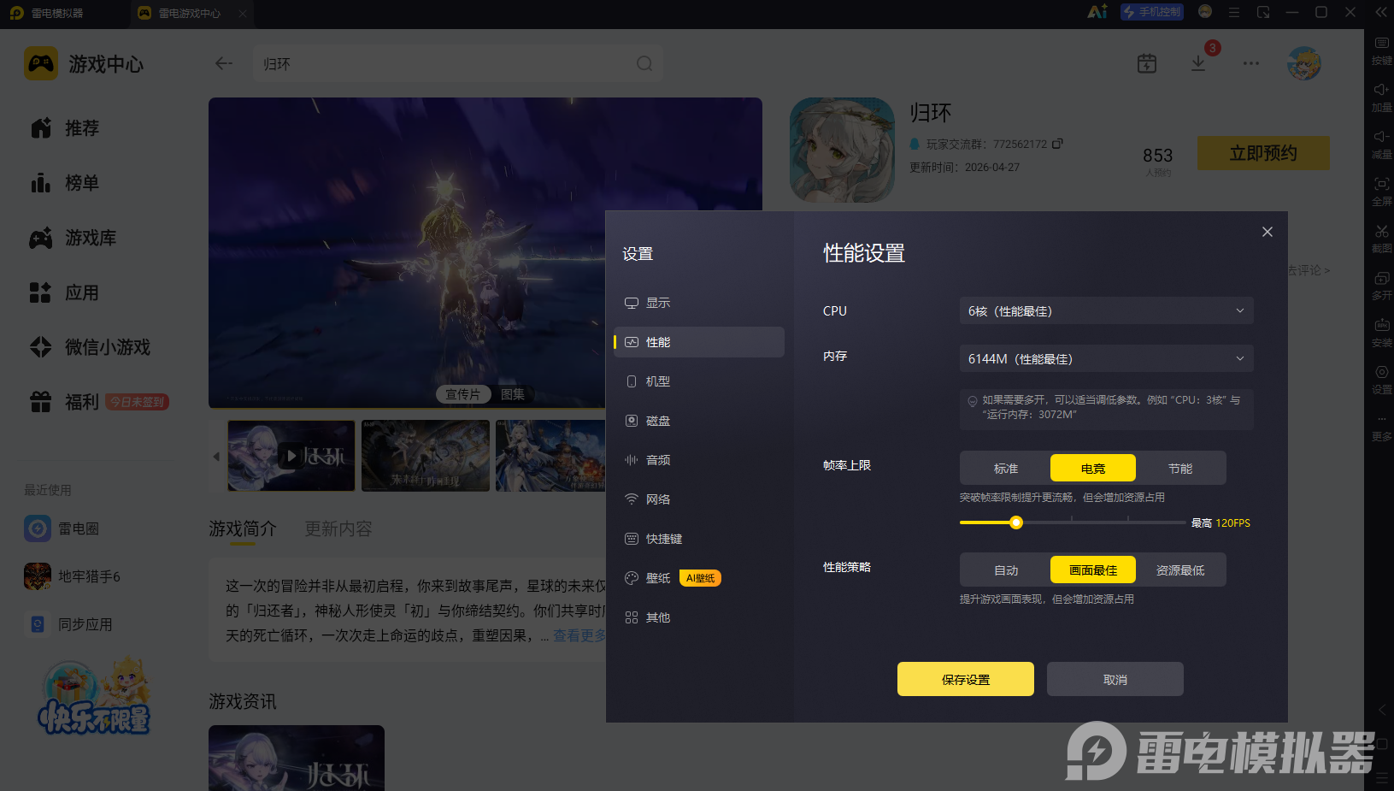The height and width of the screenshot is (791, 1394).
Task: Open 壁纸 settings section
Action: click(x=699, y=578)
